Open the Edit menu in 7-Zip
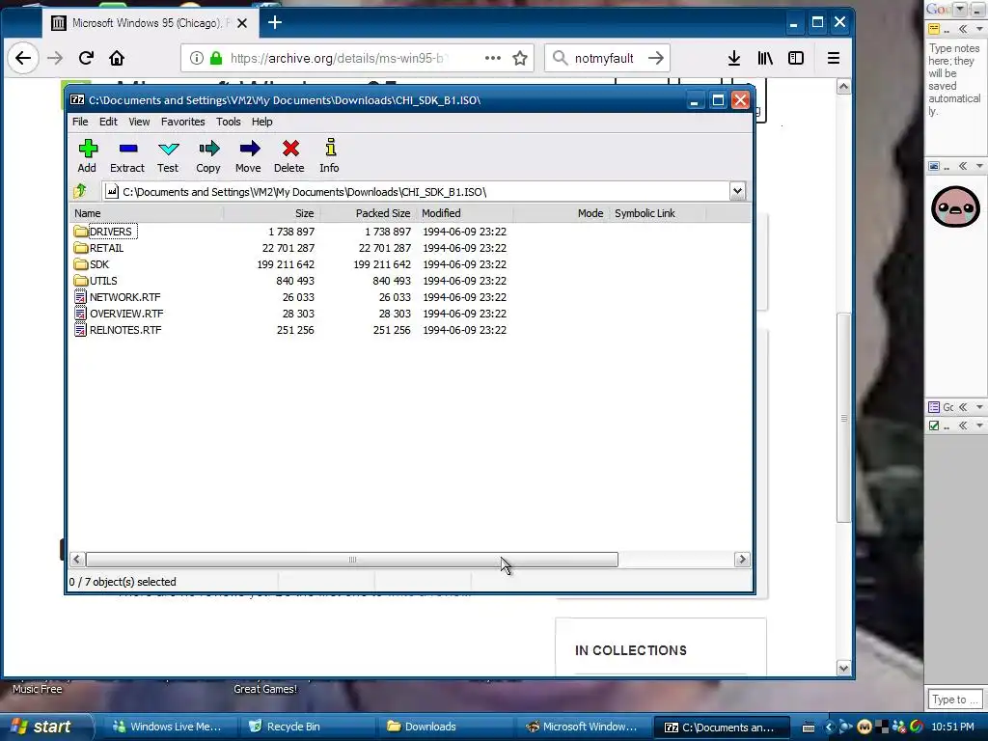The width and height of the screenshot is (988, 741). [108, 122]
